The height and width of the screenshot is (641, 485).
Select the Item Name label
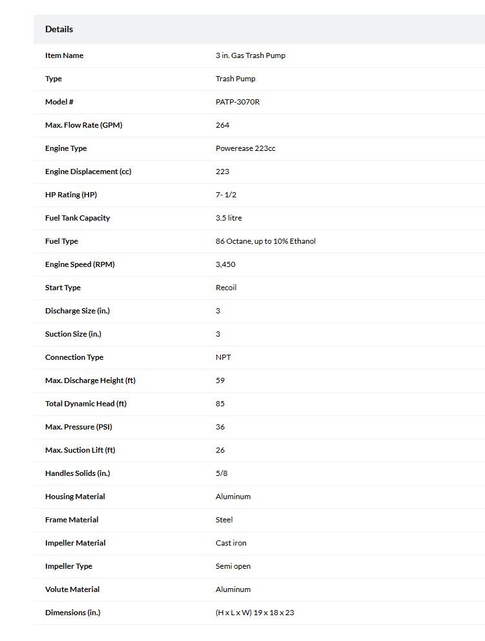click(x=64, y=55)
